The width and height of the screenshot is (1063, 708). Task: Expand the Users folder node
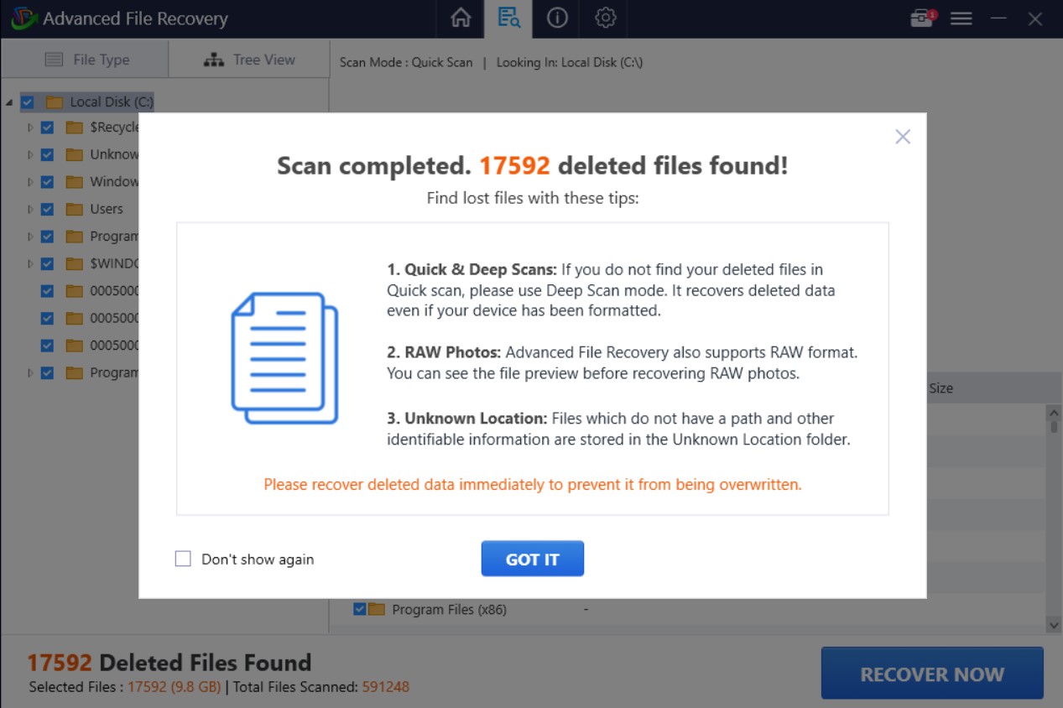point(30,209)
